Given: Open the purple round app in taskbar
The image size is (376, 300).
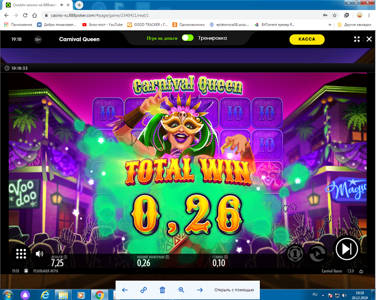Looking at the screenshot, I should pos(25,295).
